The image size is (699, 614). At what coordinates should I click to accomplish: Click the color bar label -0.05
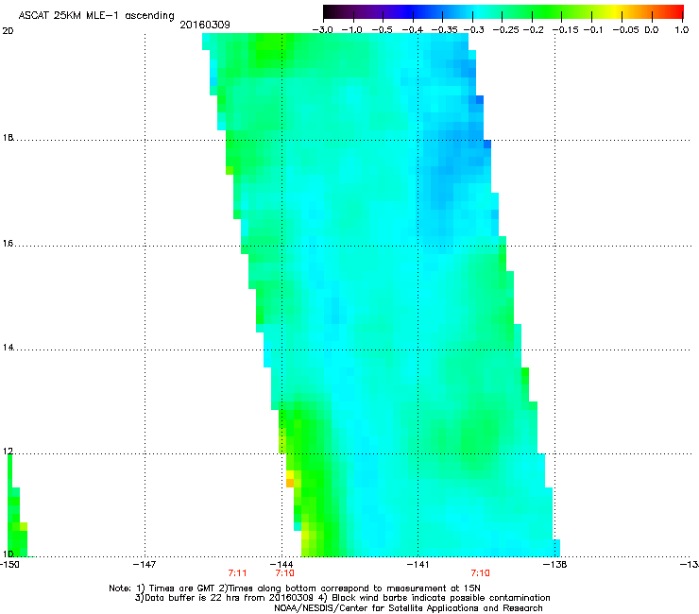pos(626,30)
